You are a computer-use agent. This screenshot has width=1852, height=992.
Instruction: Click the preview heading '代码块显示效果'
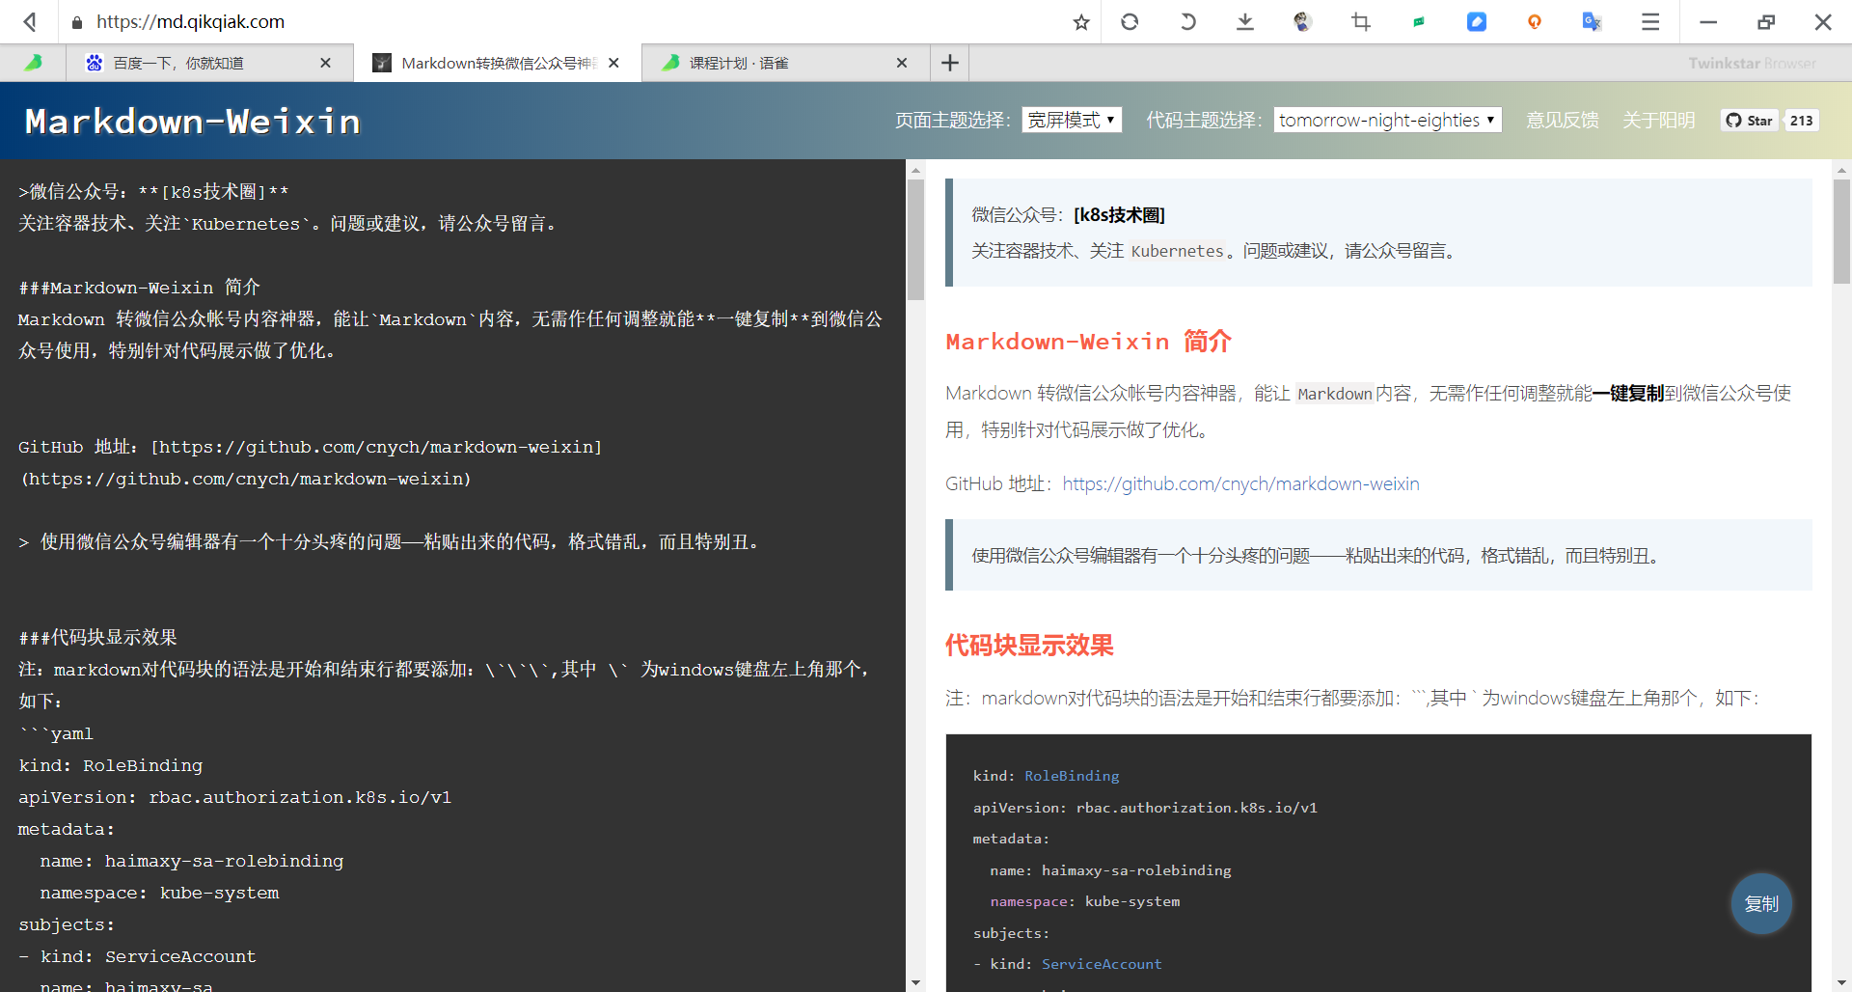coord(1029,646)
